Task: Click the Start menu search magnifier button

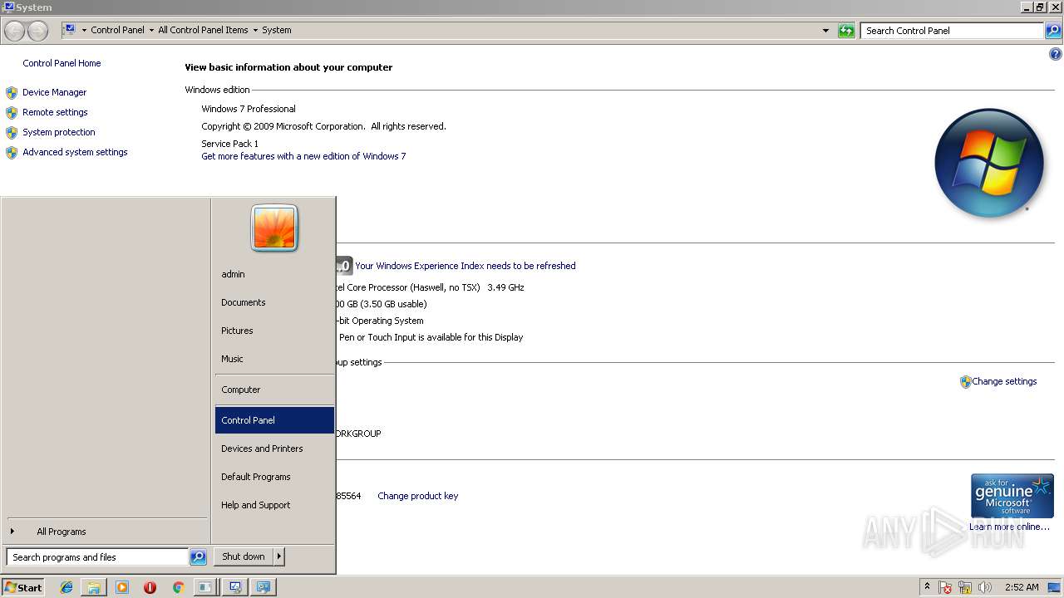Action: [198, 557]
